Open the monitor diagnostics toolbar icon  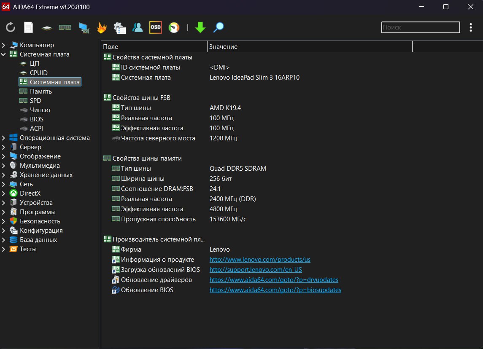pos(84,28)
